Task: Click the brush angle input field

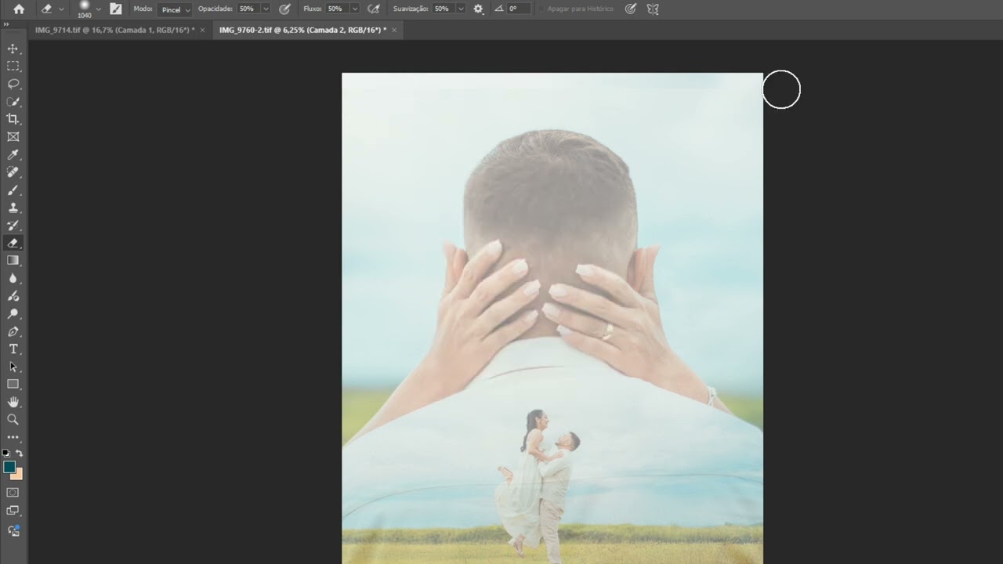Action: (x=519, y=9)
